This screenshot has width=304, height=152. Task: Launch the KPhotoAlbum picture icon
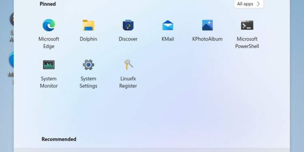(x=207, y=25)
